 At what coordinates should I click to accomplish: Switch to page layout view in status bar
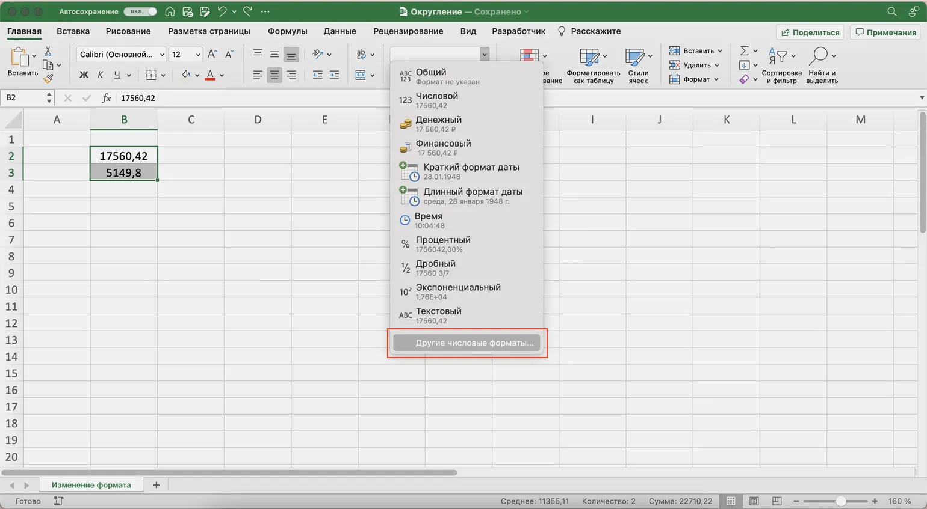(x=754, y=501)
